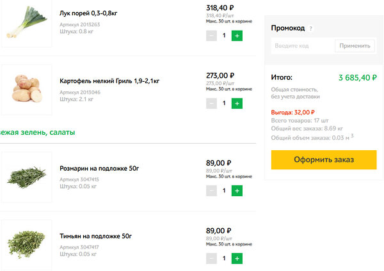Add one more potato pack
Screen dimensions: 384x271
[237, 103]
